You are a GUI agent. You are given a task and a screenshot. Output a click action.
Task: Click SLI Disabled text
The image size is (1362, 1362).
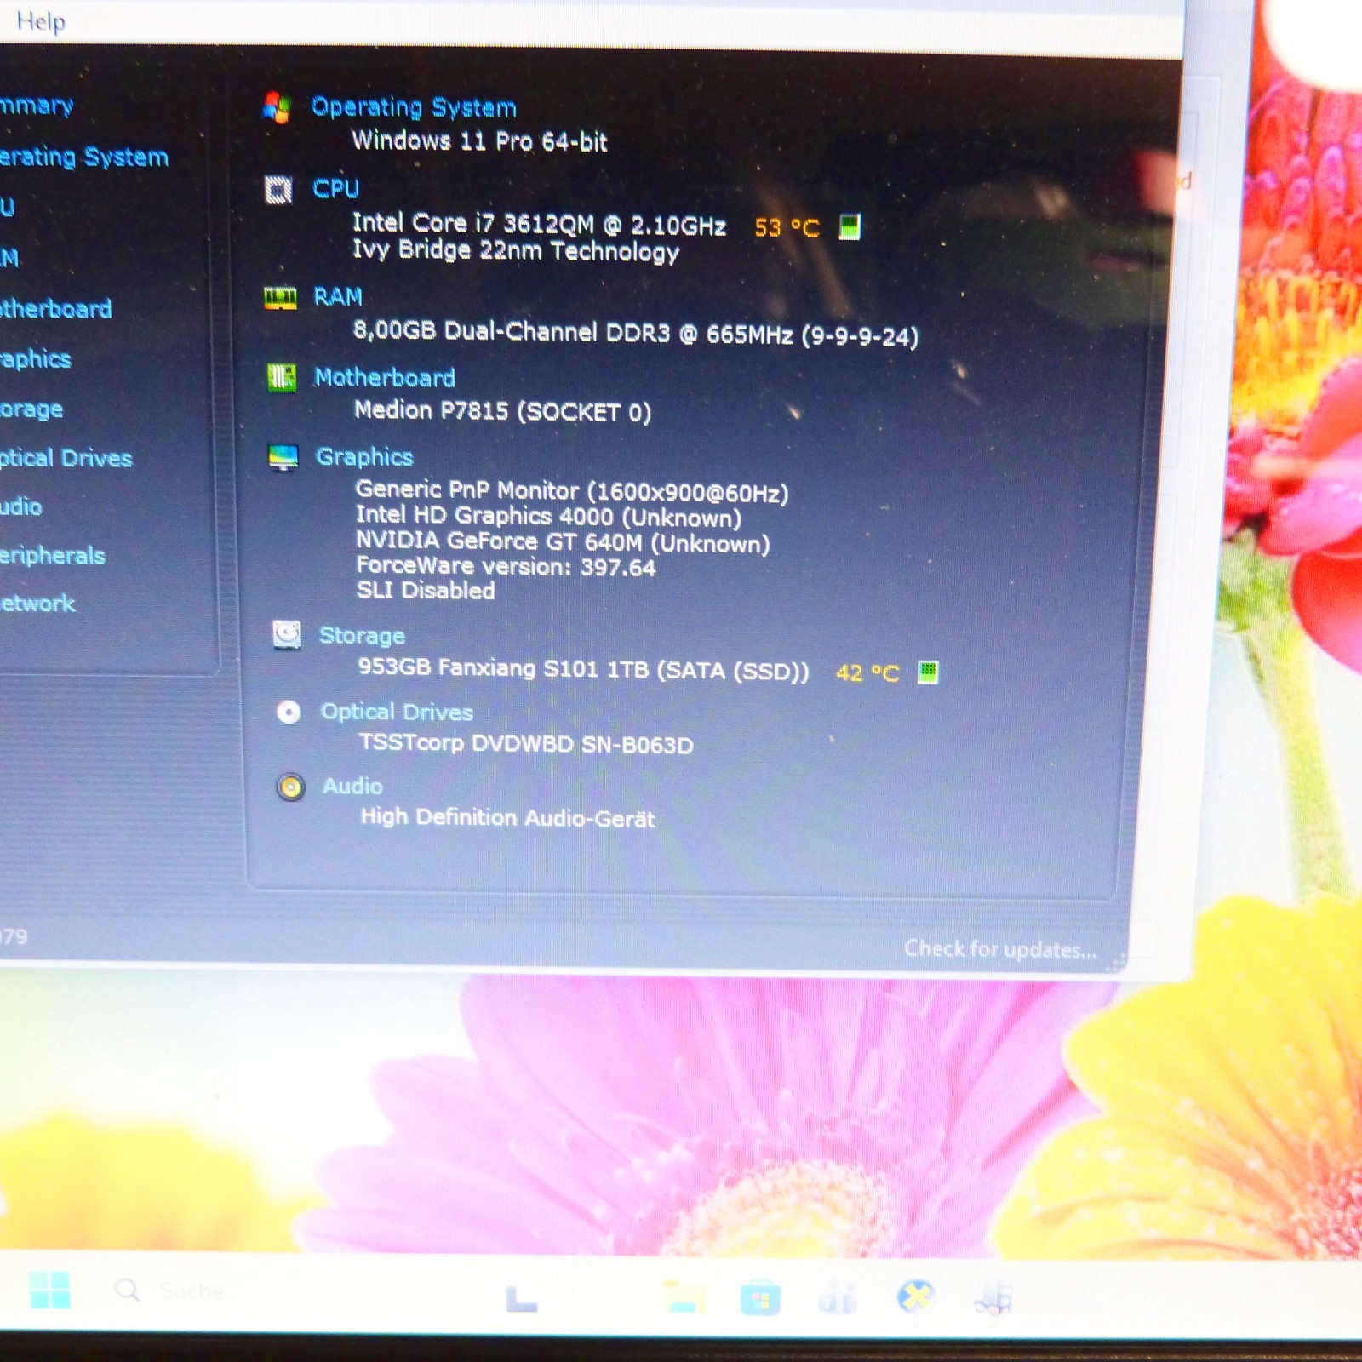pos(426,591)
